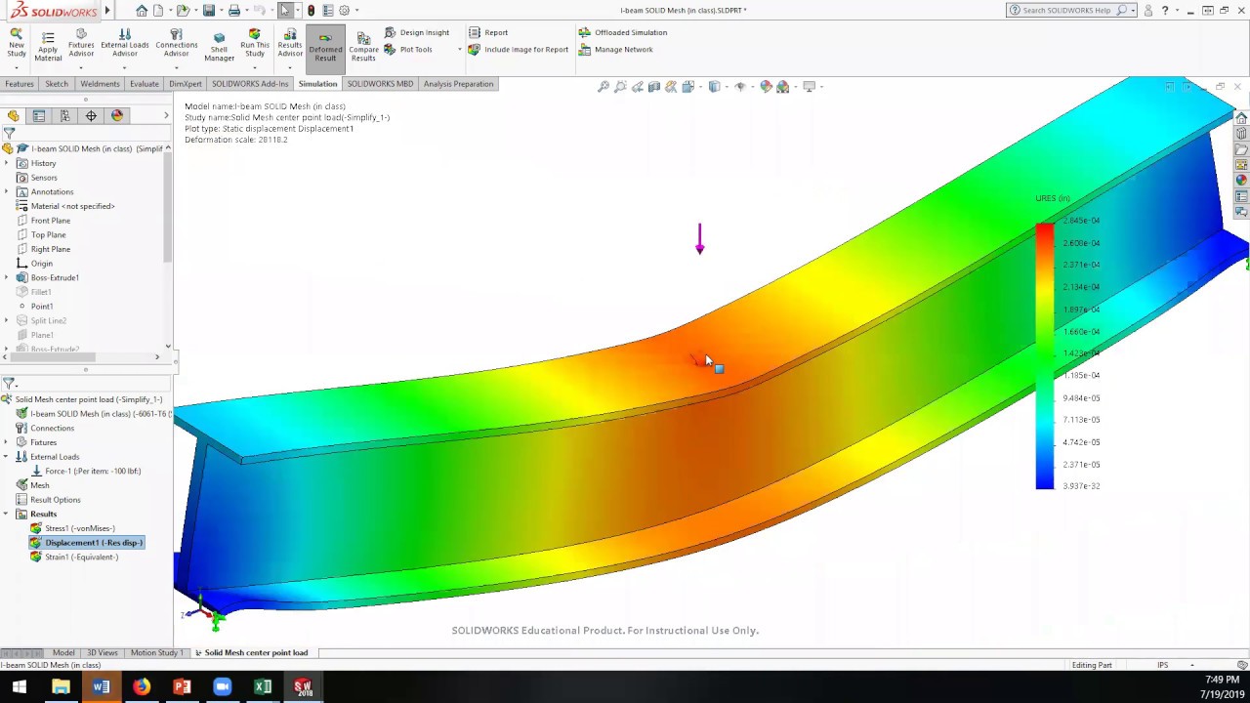Click the Section View icon
Screen dimensions: 1250x703
point(654,87)
